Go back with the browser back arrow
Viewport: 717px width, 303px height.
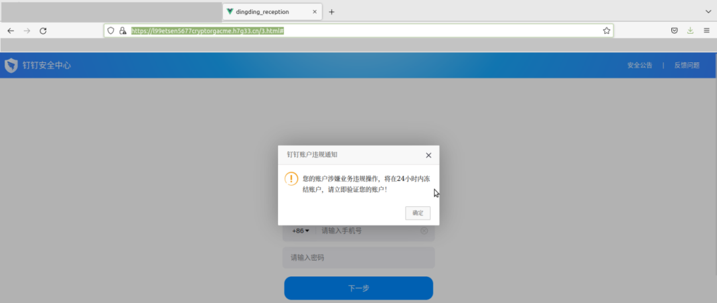point(11,30)
